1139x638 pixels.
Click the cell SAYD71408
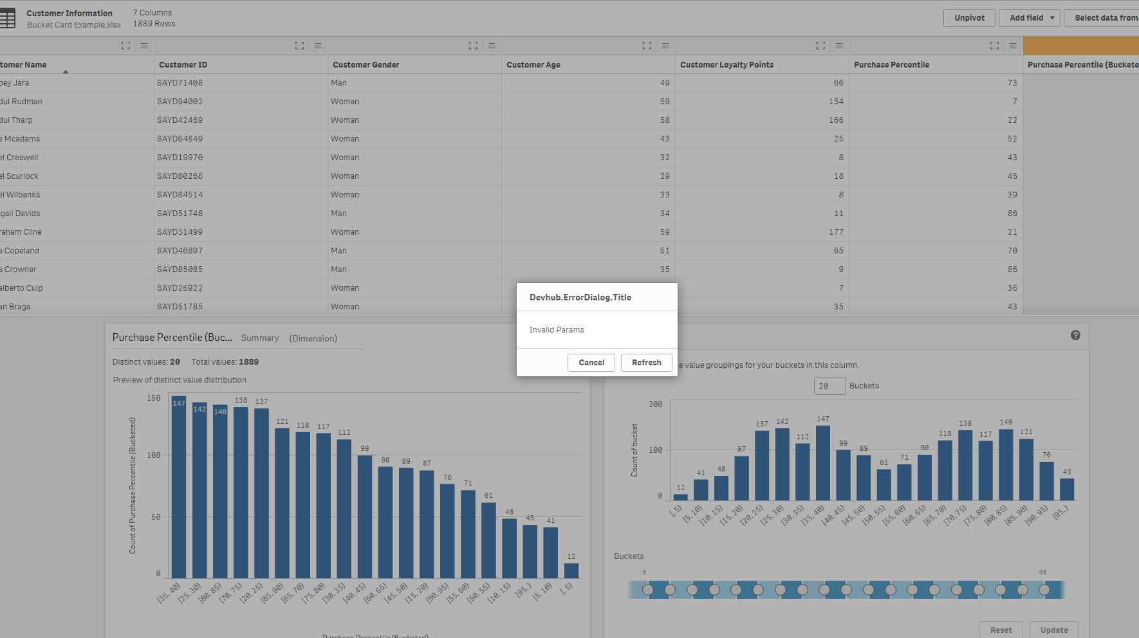tap(241, 83)
